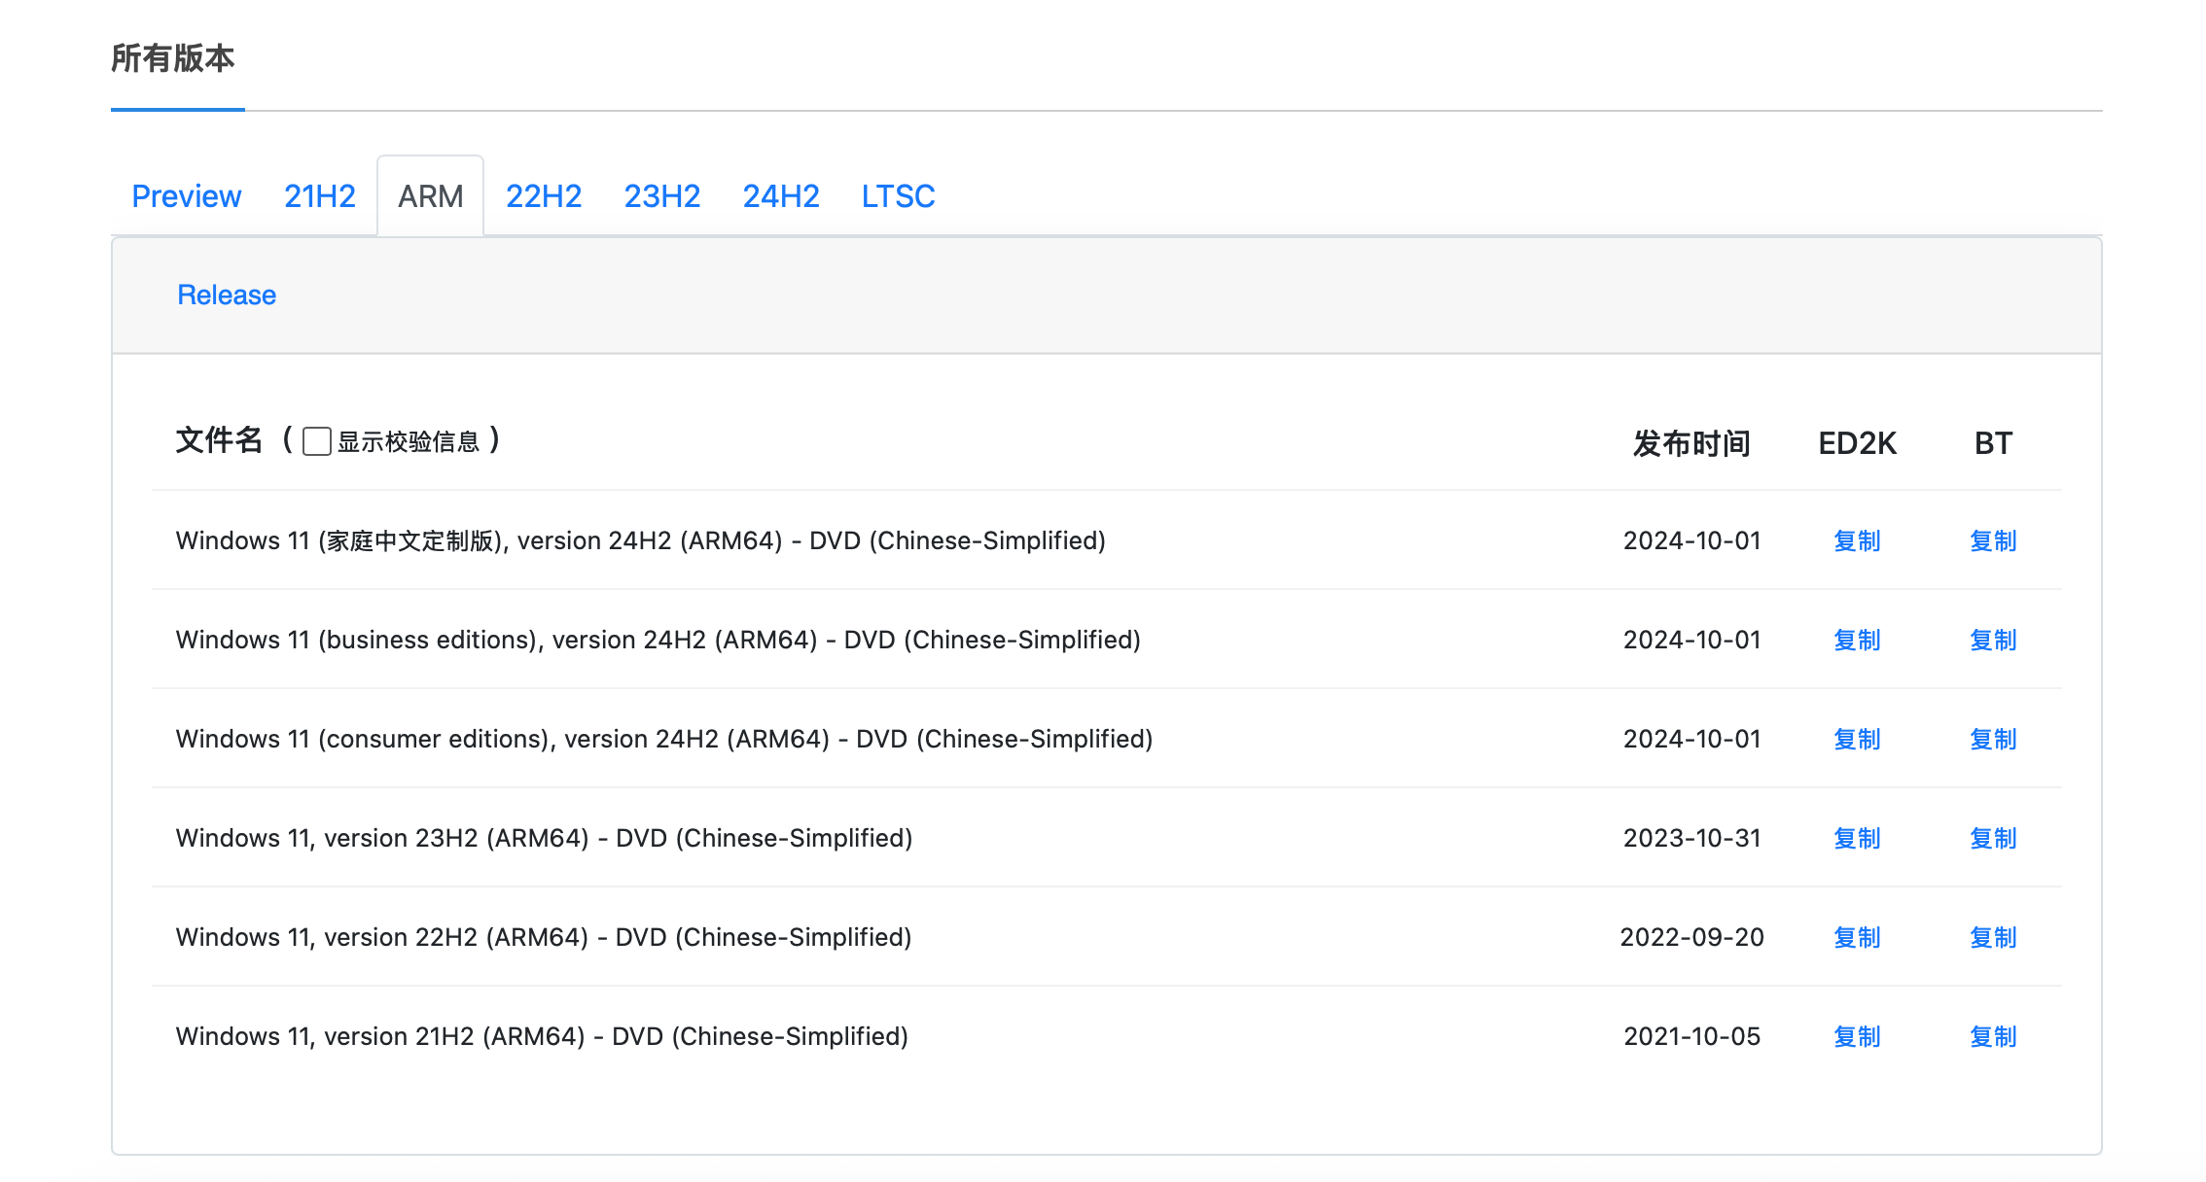Go to the 24H2 tab

pos(781,196)
